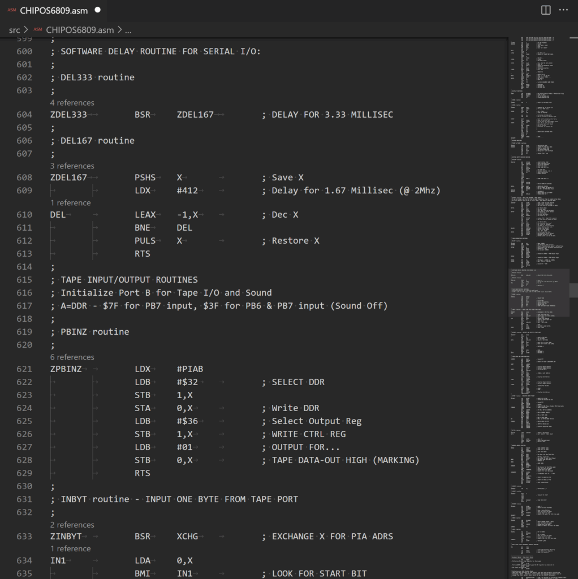
Task: Open the 6 references lens above ZPBINZ
Action: (x=72, y=357)
